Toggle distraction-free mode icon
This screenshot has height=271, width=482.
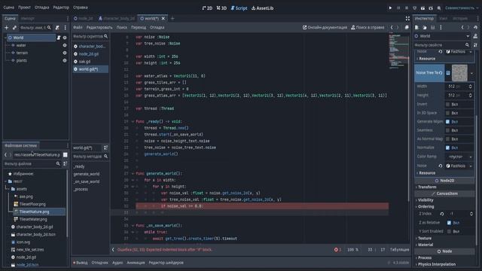pyautogui.click(x=407, y=18)
